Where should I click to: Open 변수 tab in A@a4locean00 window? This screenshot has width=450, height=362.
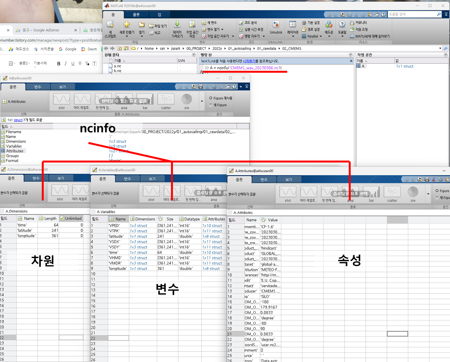pos(38,87)
